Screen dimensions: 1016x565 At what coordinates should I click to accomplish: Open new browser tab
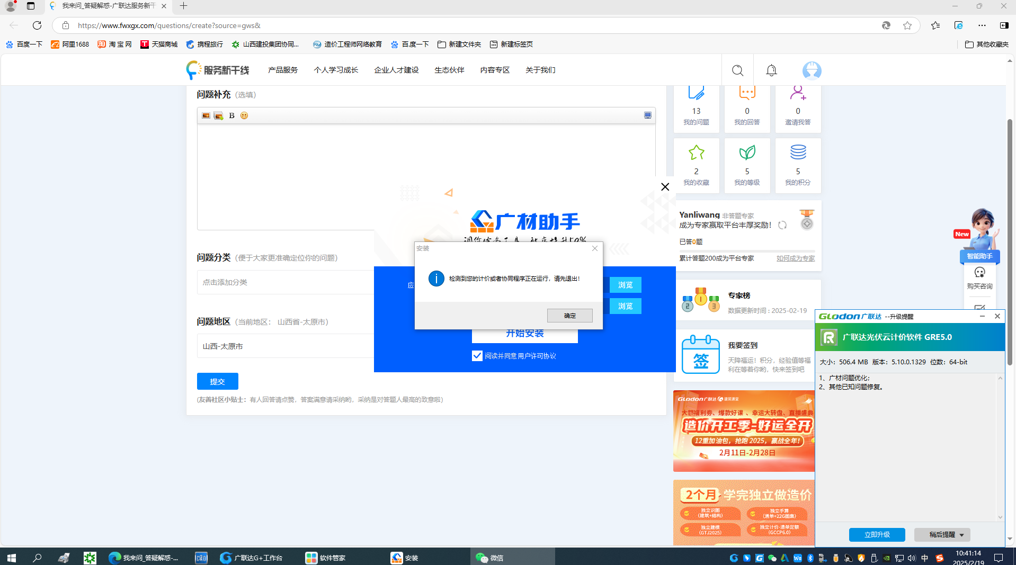tap(183, 6)
